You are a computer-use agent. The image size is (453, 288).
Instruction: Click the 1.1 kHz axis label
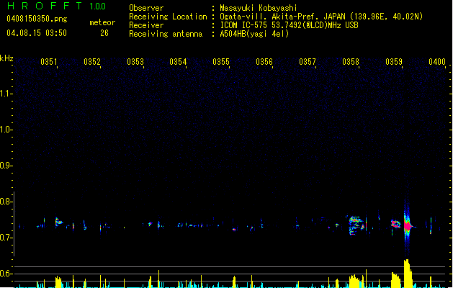pyautogui.click(x=6, y=94)
